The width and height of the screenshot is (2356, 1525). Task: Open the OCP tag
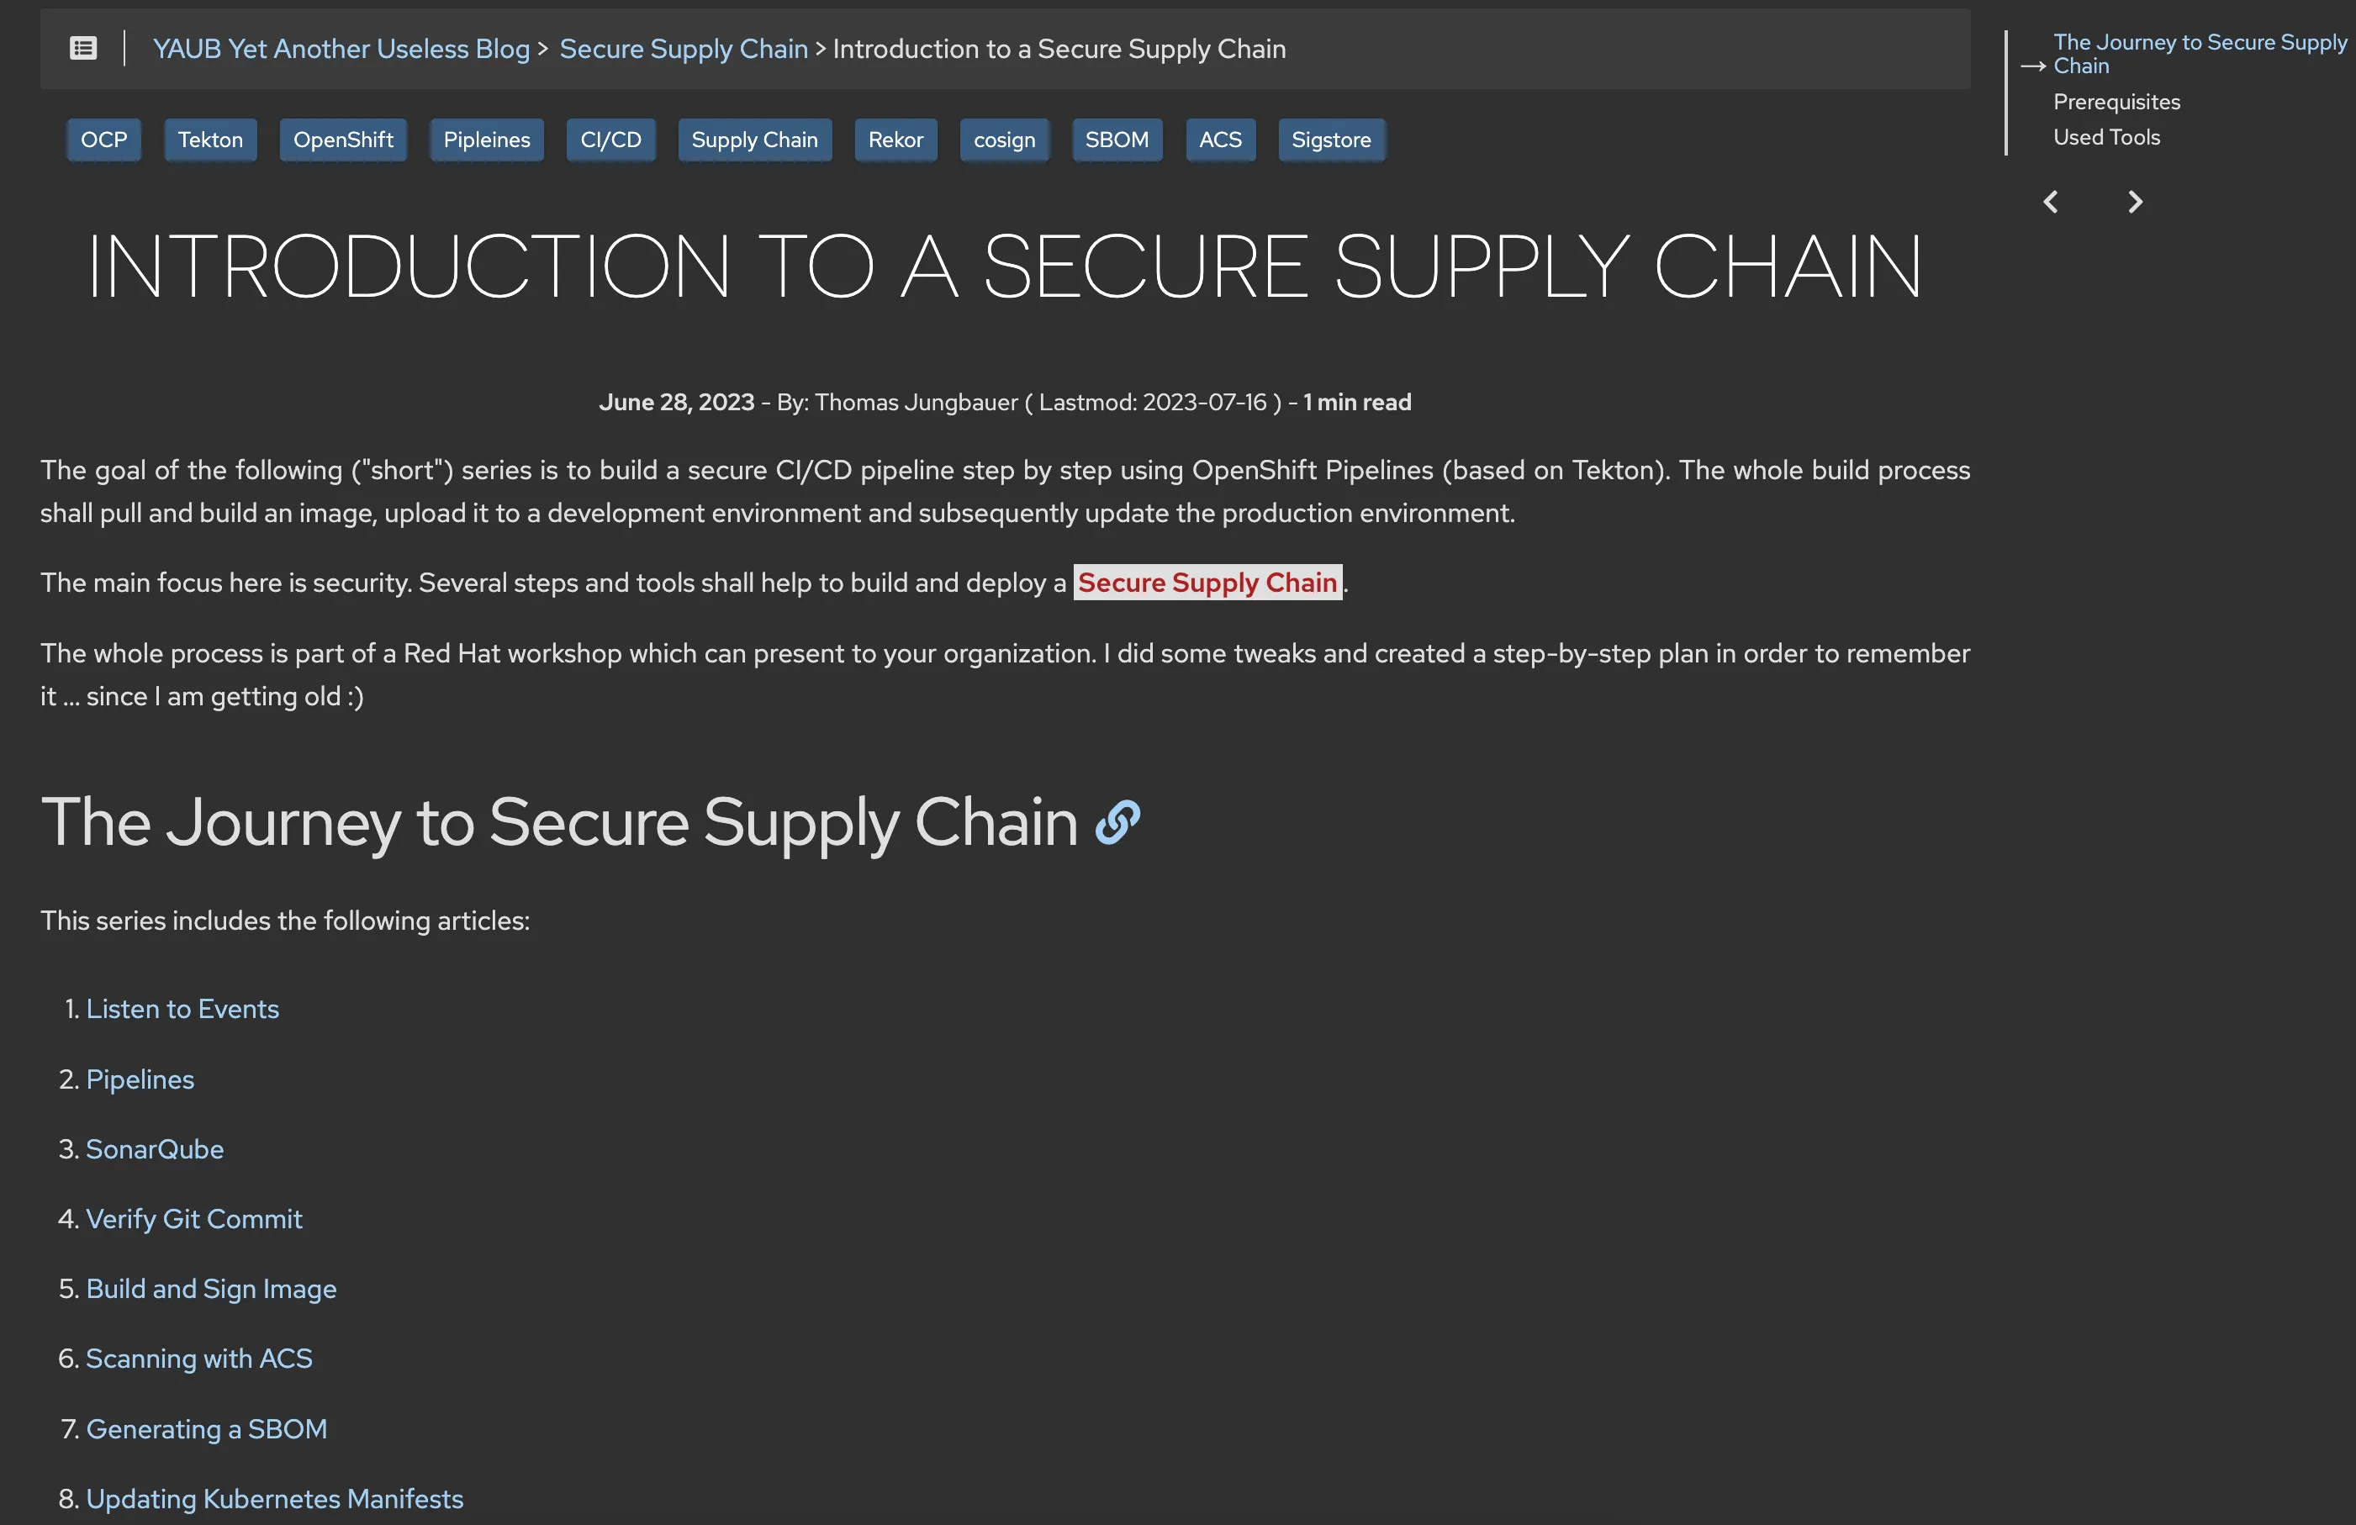coord(103,140)
